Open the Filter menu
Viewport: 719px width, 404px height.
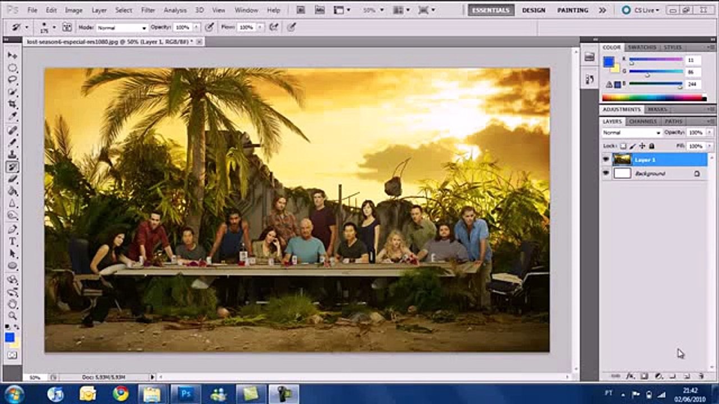point(148,10)
